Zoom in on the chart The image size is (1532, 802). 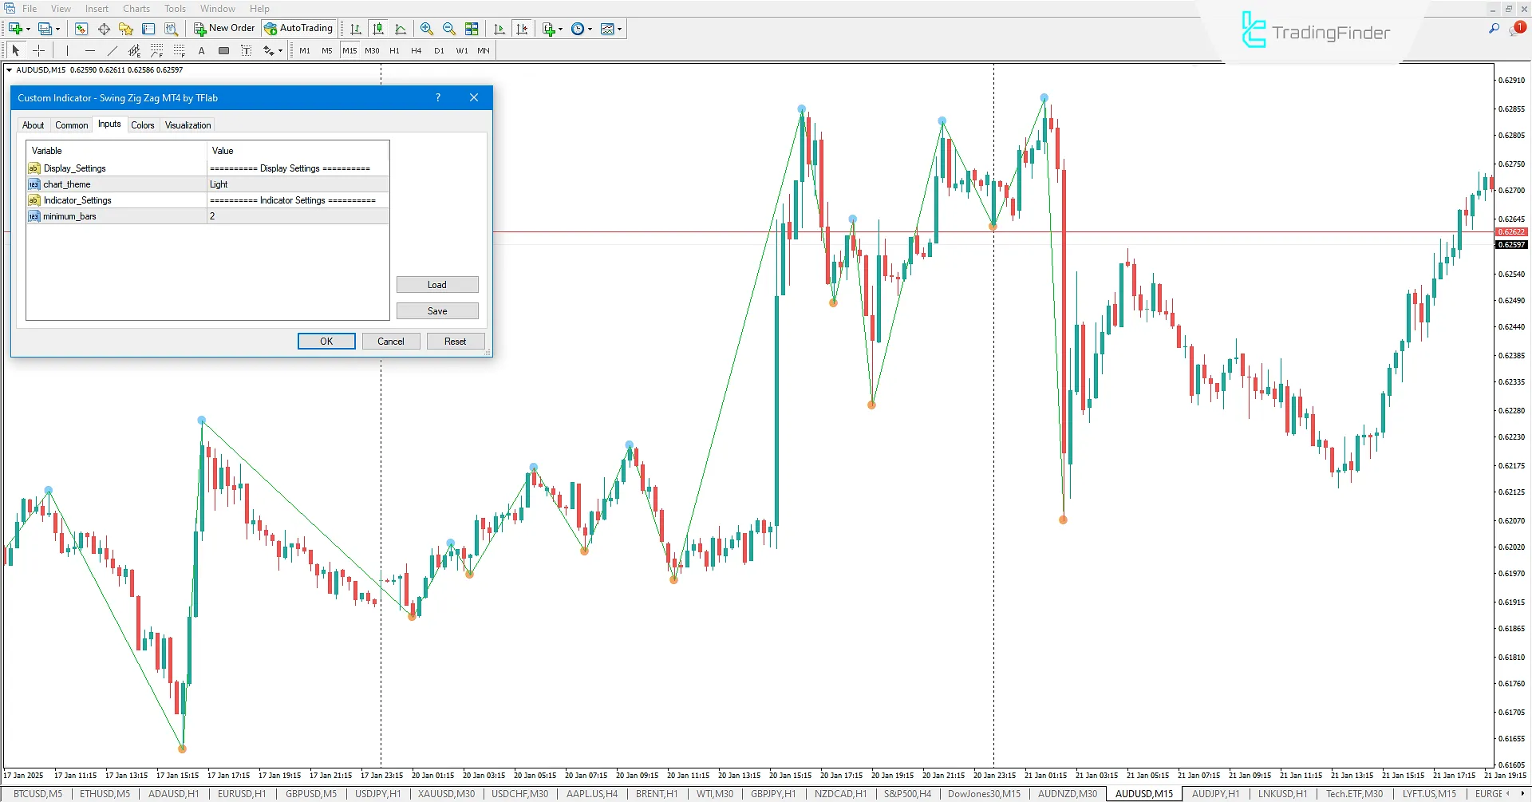click(x=427, y=29)
